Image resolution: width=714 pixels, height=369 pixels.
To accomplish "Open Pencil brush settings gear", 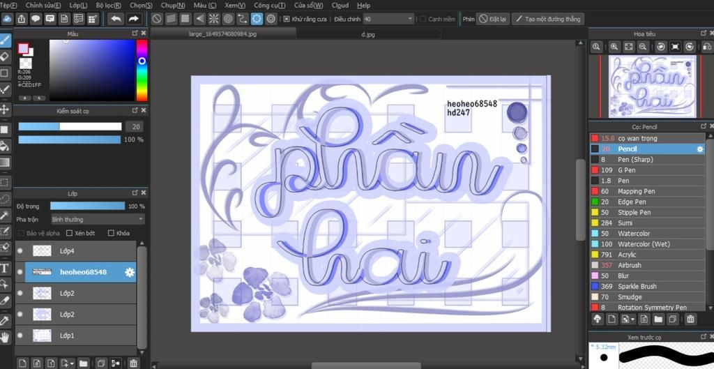I will [700, 149].
